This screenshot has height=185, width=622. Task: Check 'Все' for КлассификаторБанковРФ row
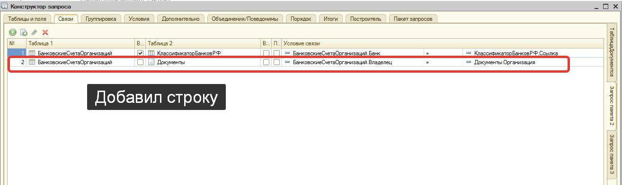tap(267, 53)
